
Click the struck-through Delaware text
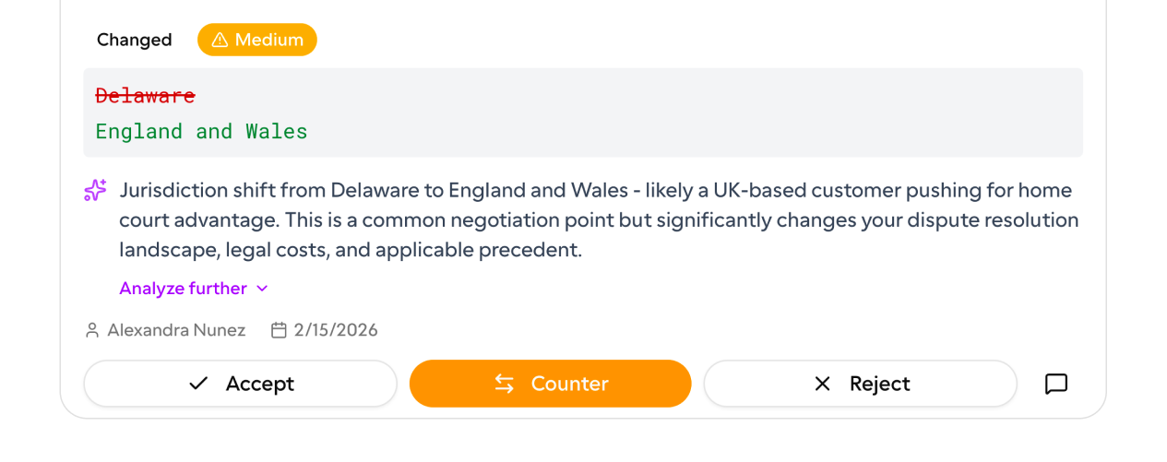pyautogui.click(x=145, y=95)
